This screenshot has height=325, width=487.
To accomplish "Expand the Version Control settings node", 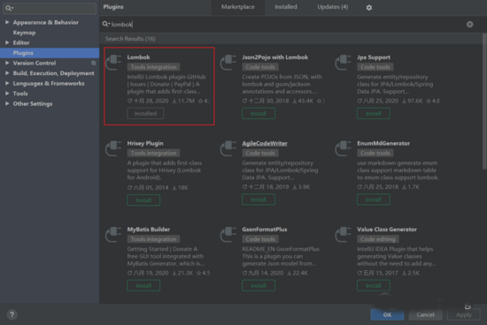I will [x=7, y=63].
